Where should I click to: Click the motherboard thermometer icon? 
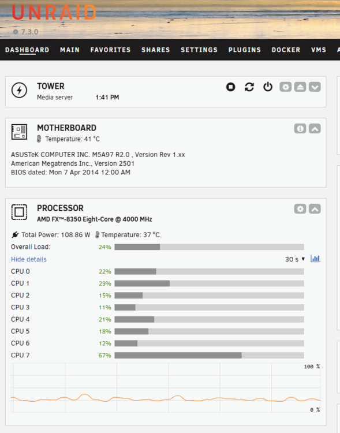39,139
